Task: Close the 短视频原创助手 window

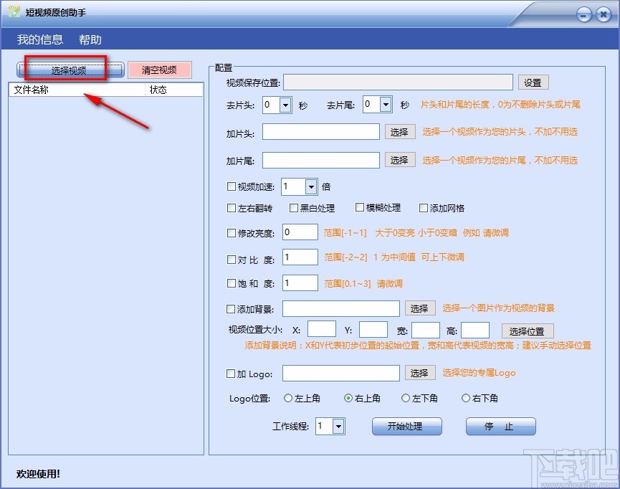Action: (604, 15)
